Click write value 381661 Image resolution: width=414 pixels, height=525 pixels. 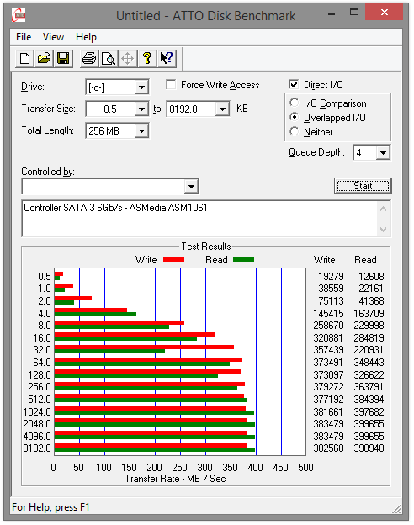328,411
